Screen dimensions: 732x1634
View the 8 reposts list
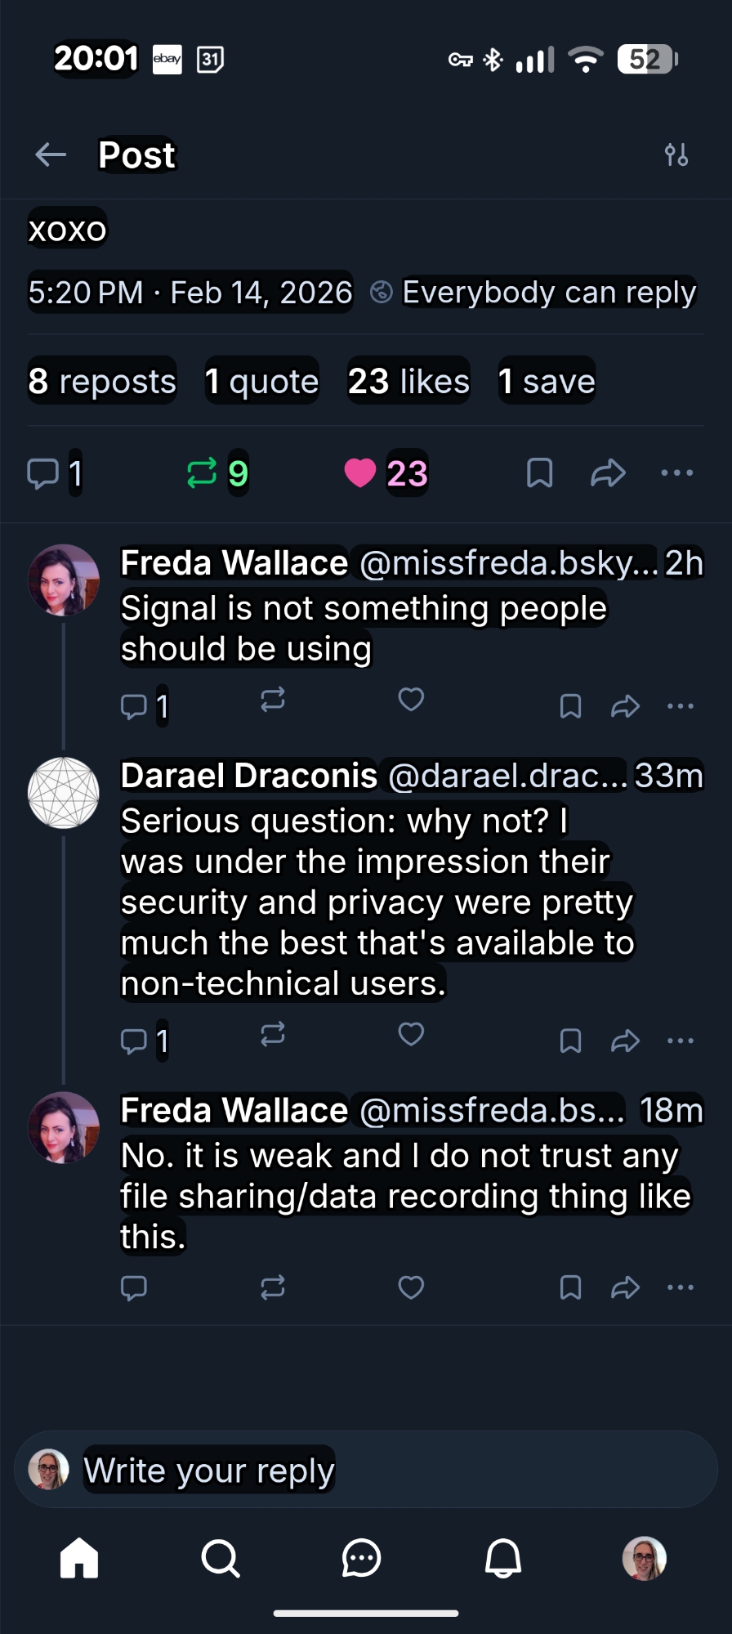point(102,382)
